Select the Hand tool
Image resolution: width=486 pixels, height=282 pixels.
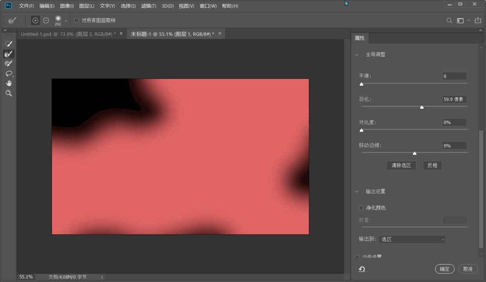(9, 83)
